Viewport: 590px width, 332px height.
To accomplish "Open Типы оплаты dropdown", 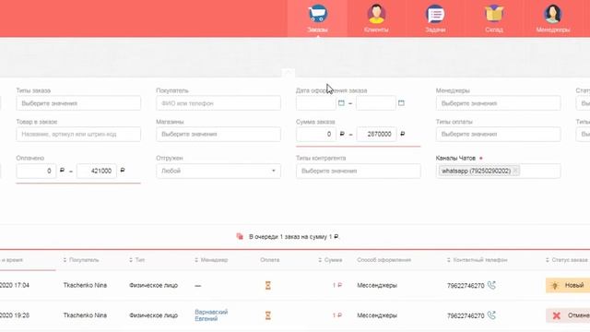I will point(498,134).
